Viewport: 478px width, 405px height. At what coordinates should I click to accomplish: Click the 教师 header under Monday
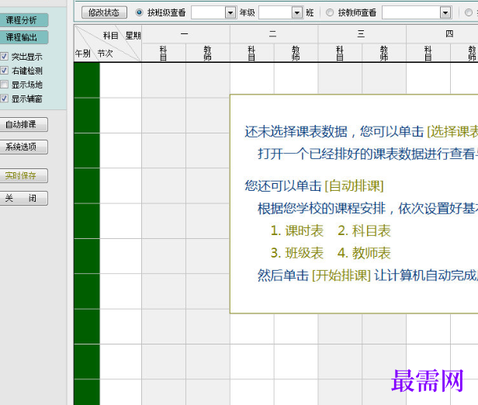click(208, 53)
